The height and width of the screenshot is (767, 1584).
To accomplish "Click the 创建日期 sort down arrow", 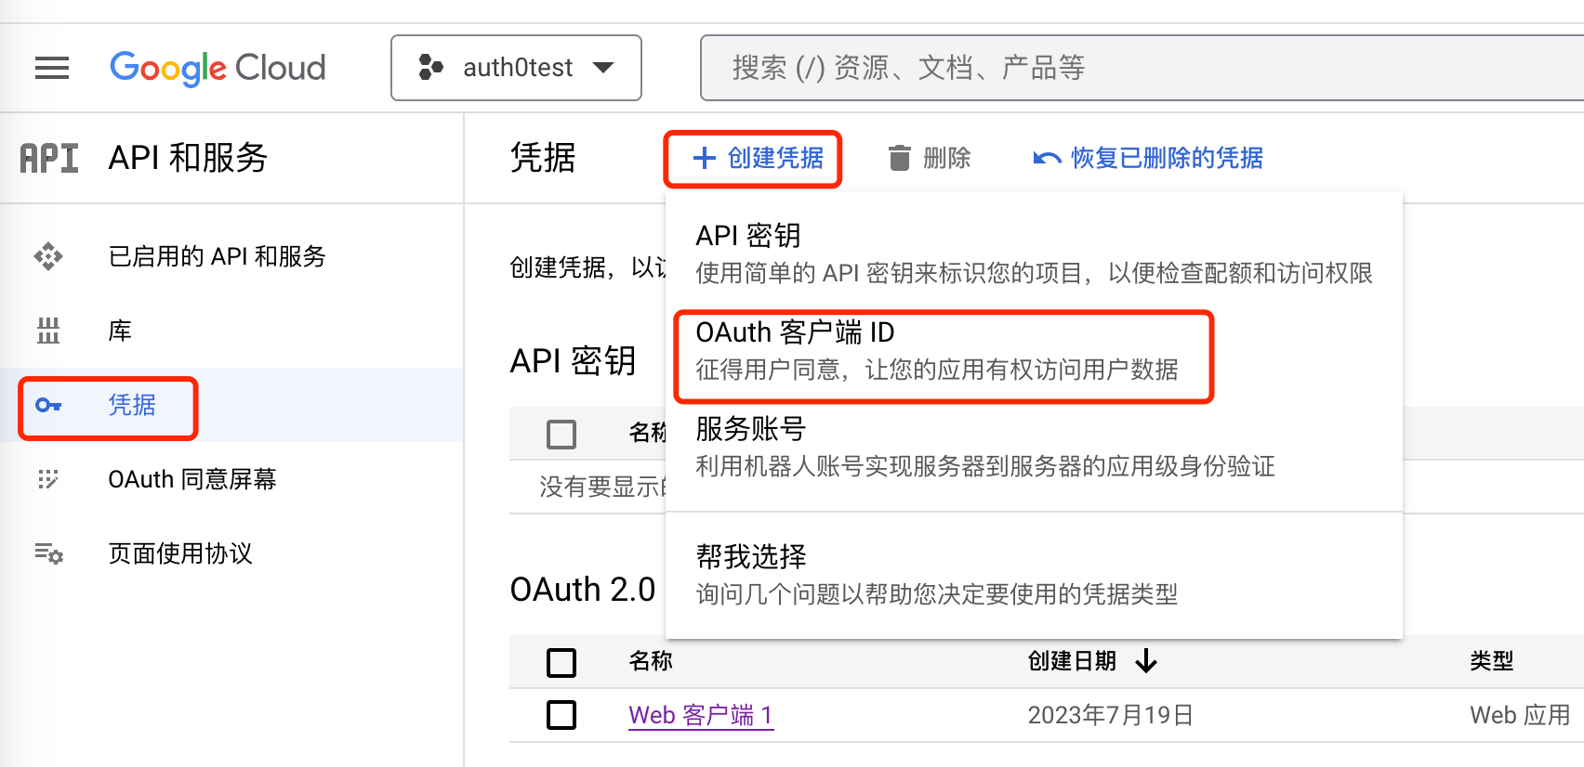I will pos(1147,661).
